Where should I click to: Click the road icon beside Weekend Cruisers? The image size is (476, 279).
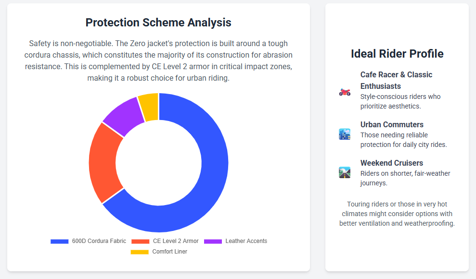pos(345,172)
